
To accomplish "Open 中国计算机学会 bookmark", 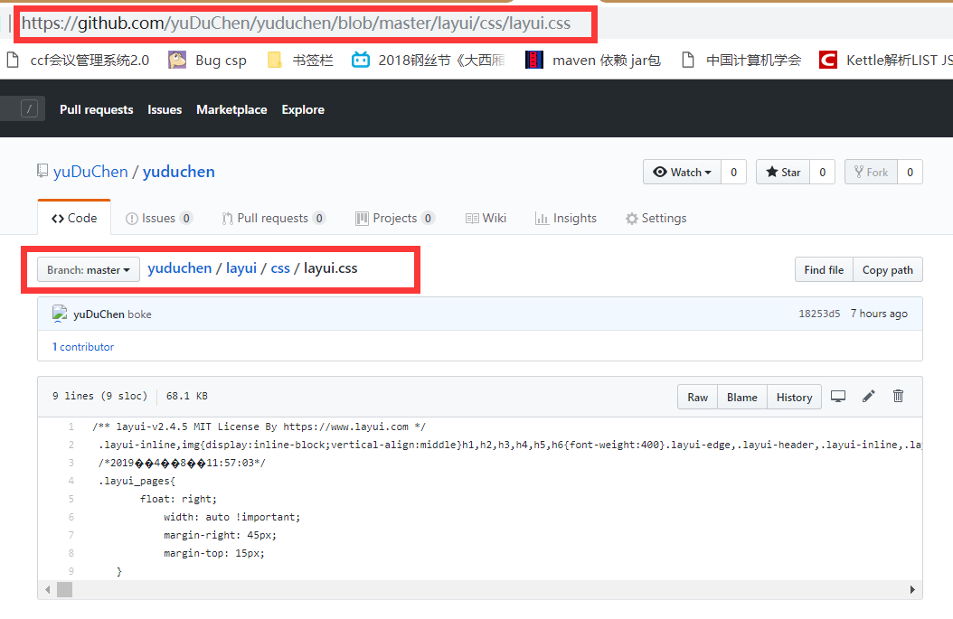I will point(741,61).
